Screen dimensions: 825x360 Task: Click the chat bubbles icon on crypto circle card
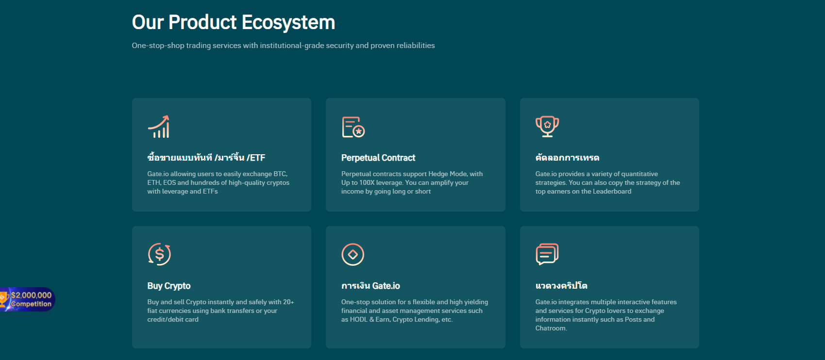[547, 254]
